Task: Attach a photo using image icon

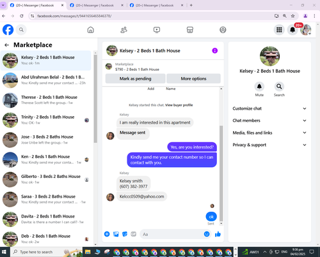Action: (116, 234)
